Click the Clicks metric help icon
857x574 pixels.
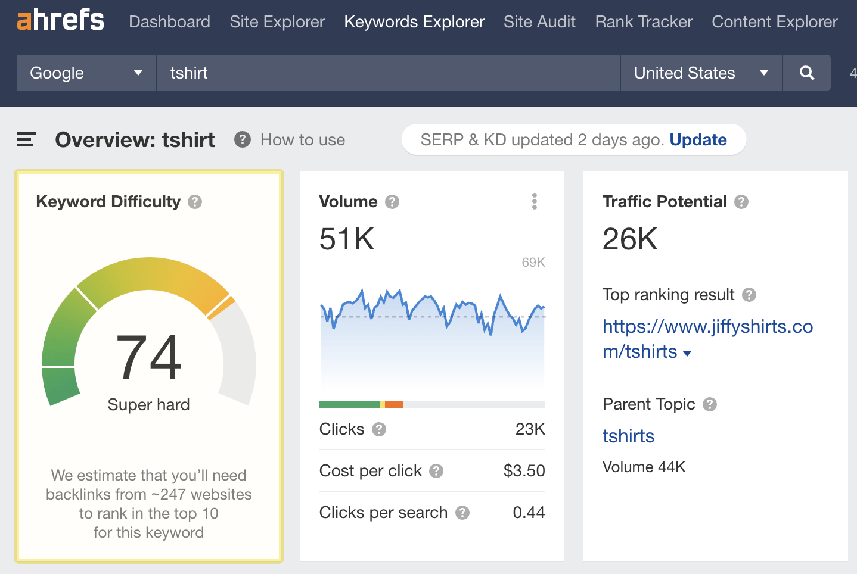pos(380,429)
